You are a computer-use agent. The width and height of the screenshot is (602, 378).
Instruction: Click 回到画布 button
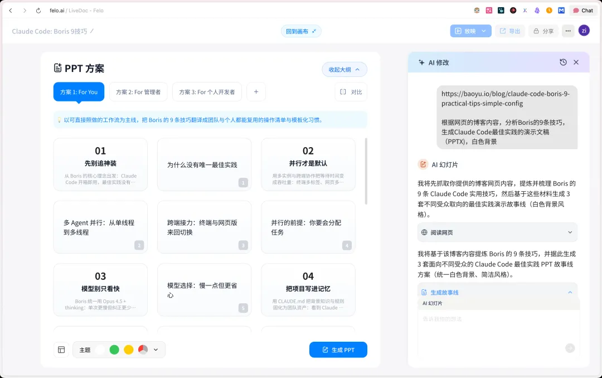[301, 31]
